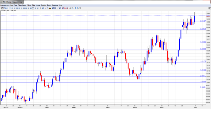Open the Lines menu
211x118 pixels.
click(x=38, y=5)
